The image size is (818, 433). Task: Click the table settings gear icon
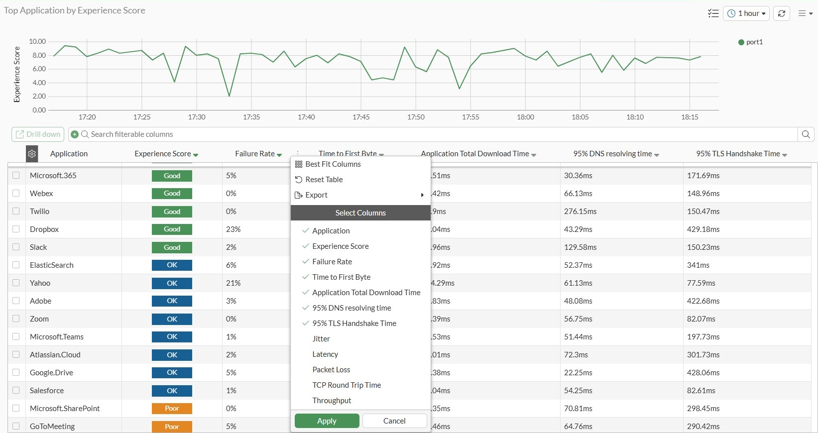point(32,154)
